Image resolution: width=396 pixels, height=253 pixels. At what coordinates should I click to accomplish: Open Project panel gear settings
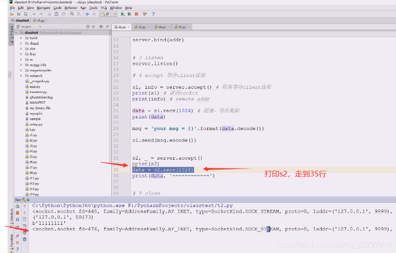click(x=101, y=26)
